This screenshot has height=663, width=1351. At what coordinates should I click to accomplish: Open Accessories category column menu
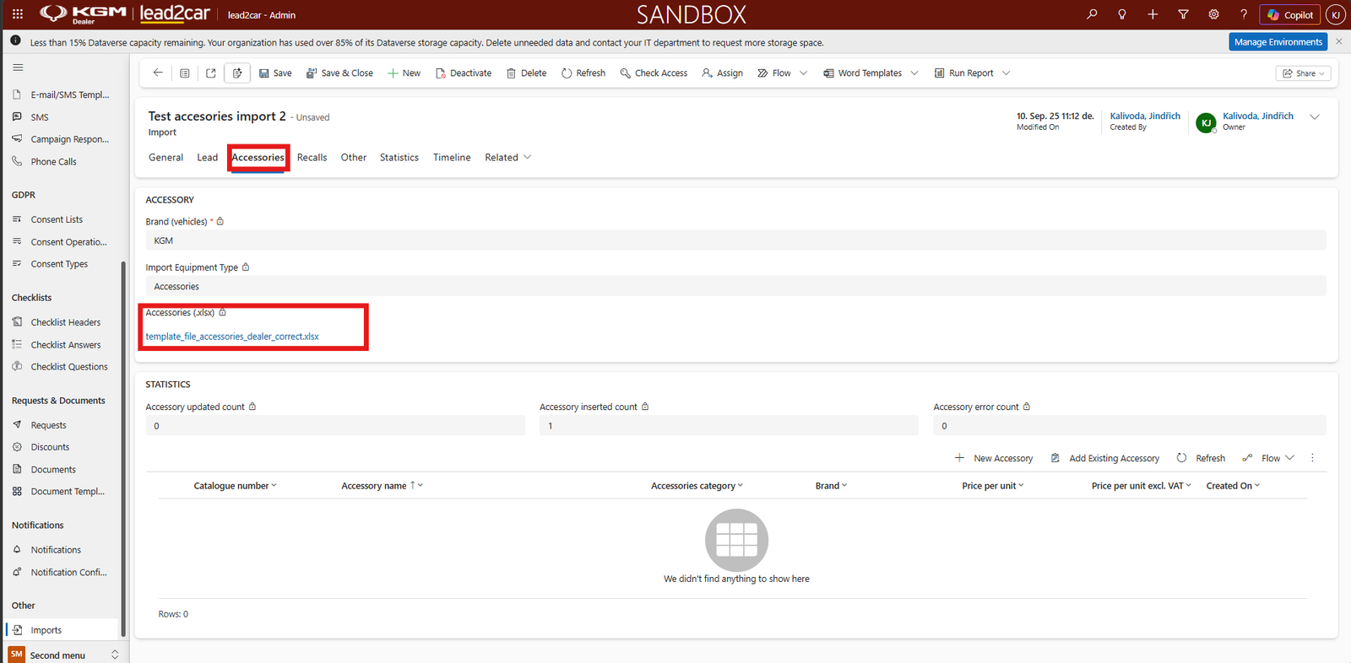click(697, 486)
